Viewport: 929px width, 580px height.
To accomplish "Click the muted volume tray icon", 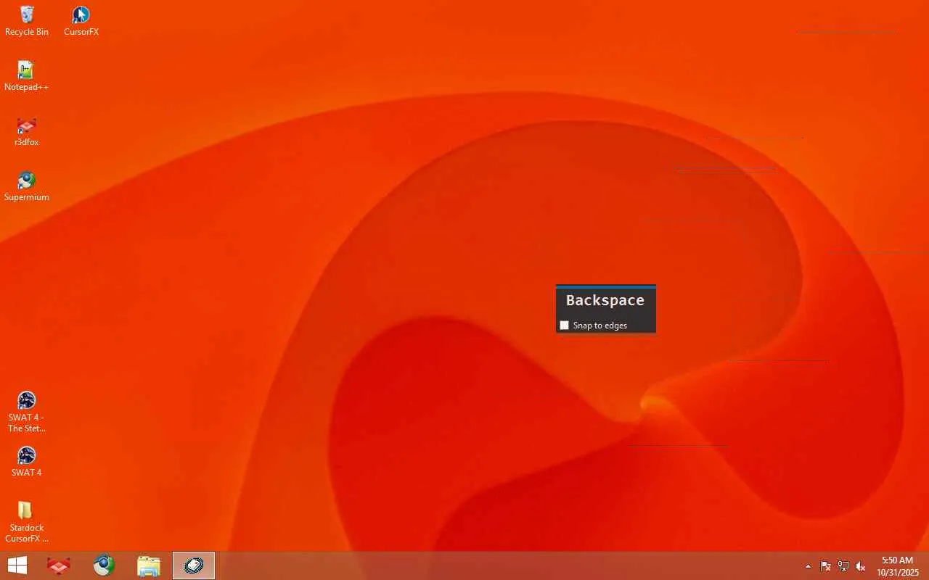I will [x=861, y=566].
